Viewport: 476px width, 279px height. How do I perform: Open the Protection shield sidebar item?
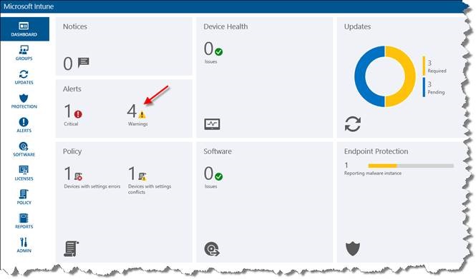pos(24,101)
